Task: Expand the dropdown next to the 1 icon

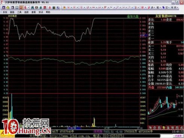Action: coord(138,8)
